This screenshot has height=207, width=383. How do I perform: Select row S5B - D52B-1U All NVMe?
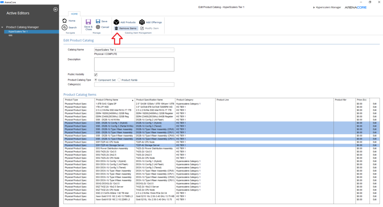point(221,120)
